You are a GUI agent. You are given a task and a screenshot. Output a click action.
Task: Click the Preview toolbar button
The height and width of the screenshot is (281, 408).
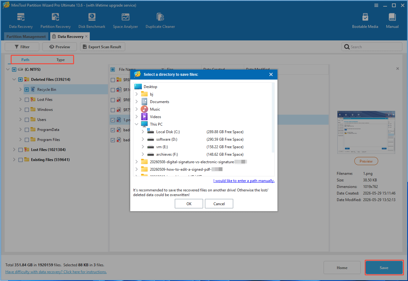tap(60, 47)
